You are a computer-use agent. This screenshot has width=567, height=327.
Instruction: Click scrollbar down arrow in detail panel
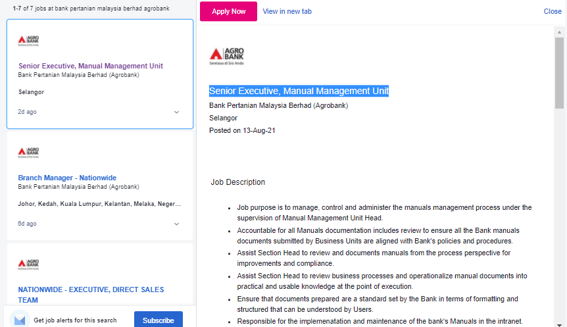tap(559, 324)
